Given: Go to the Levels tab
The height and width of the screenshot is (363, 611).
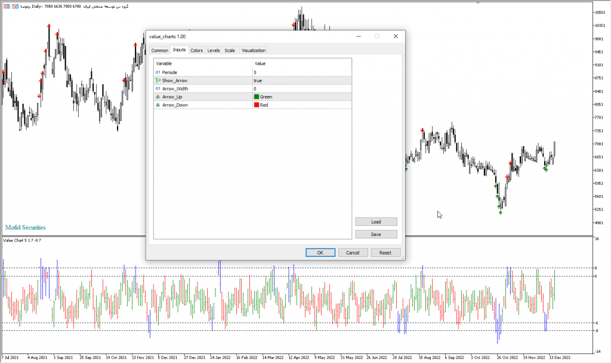Looking at the screenshot, I should pos(214,51).
